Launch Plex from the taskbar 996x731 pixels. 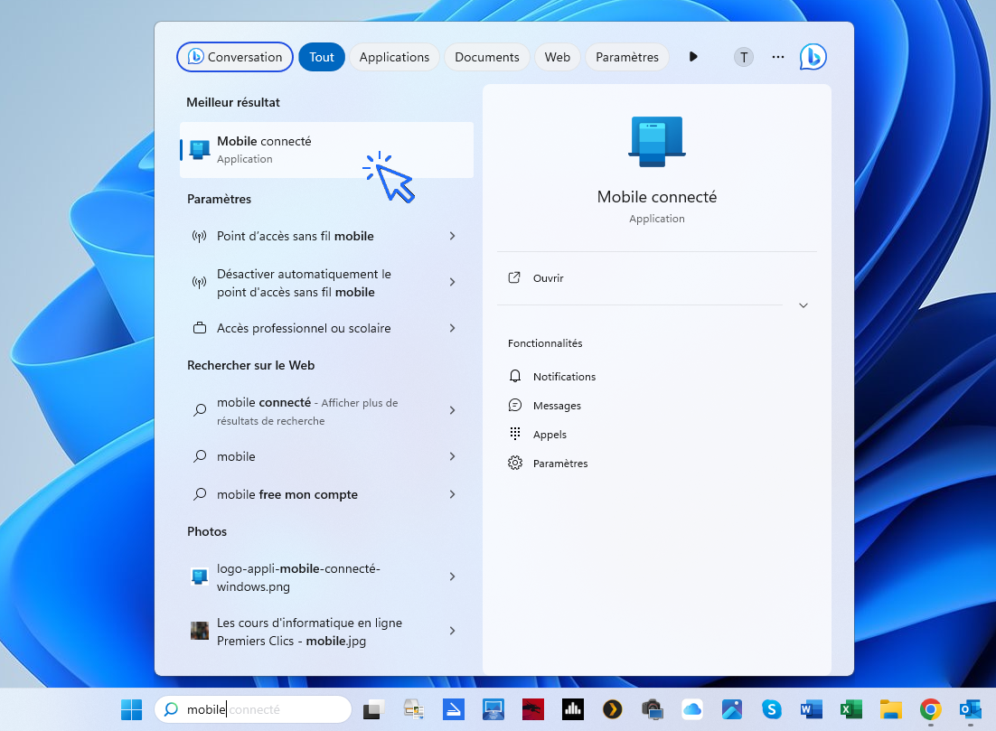613,709
